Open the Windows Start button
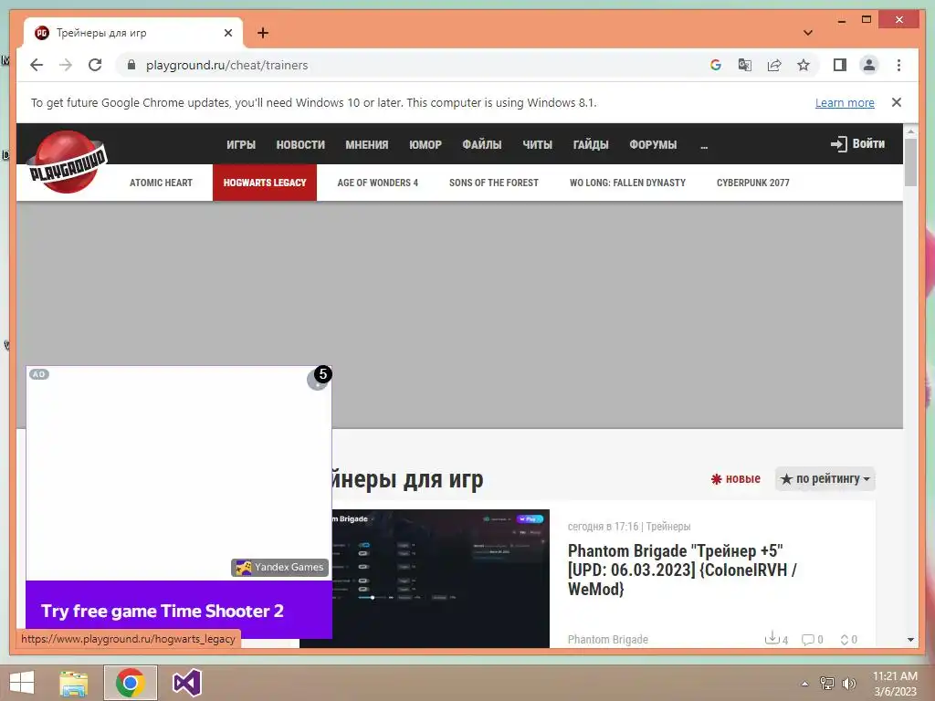This screenshot has height=701, width=935. coord(22,683)
